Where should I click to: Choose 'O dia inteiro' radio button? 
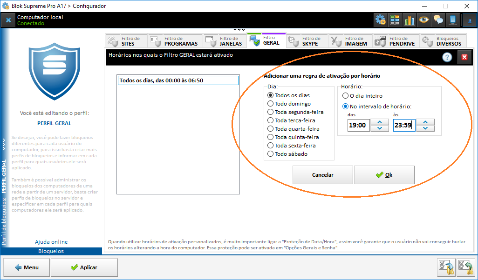coord(345,96)
